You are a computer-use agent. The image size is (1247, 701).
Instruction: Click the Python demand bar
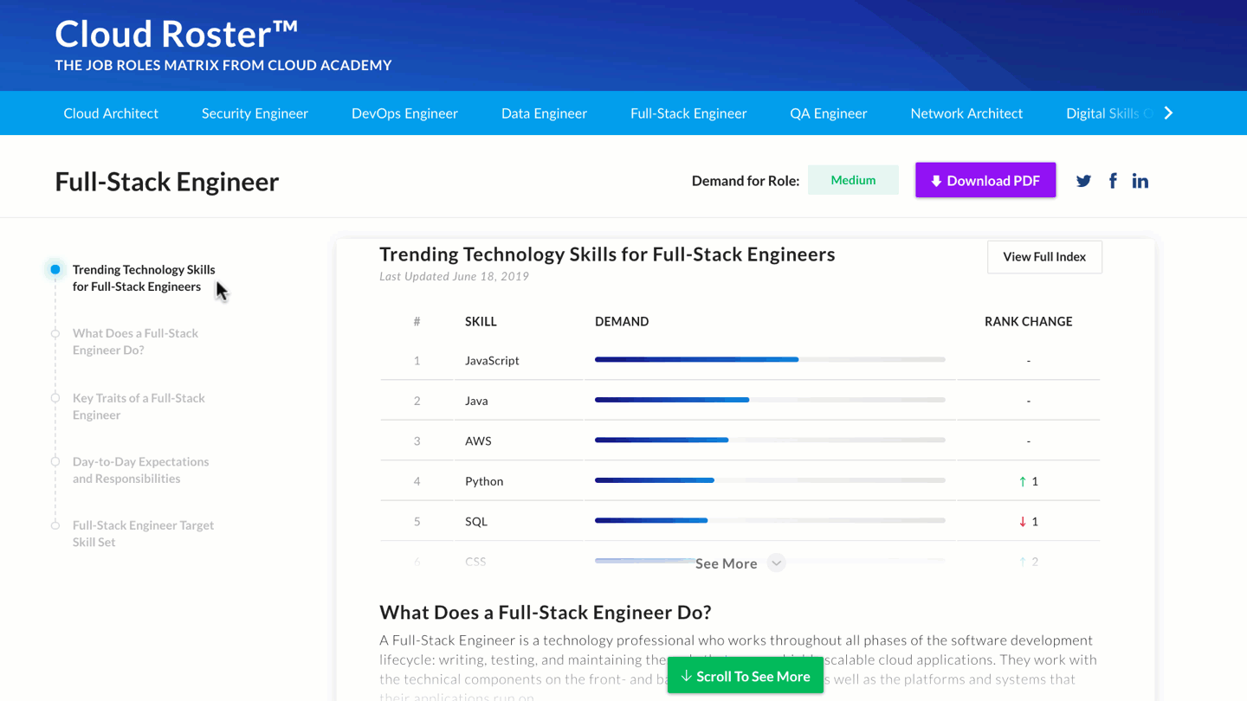pos(770,480)
